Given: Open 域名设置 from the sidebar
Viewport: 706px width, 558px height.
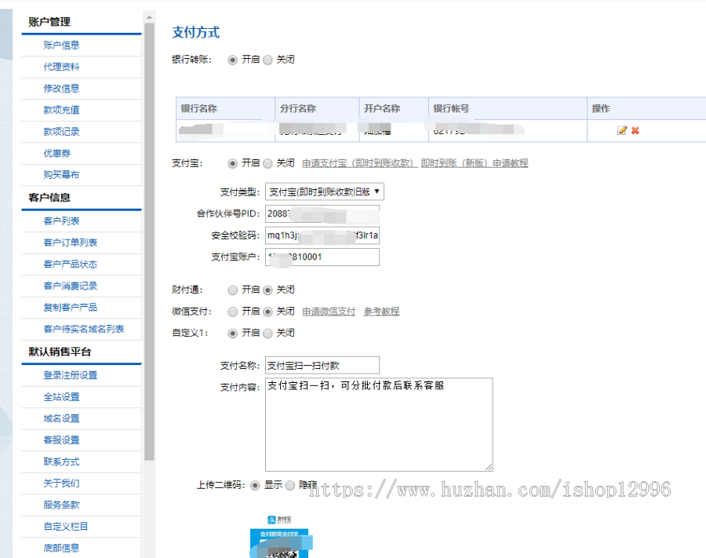Looking at the screenshot, I should [61, 418].
